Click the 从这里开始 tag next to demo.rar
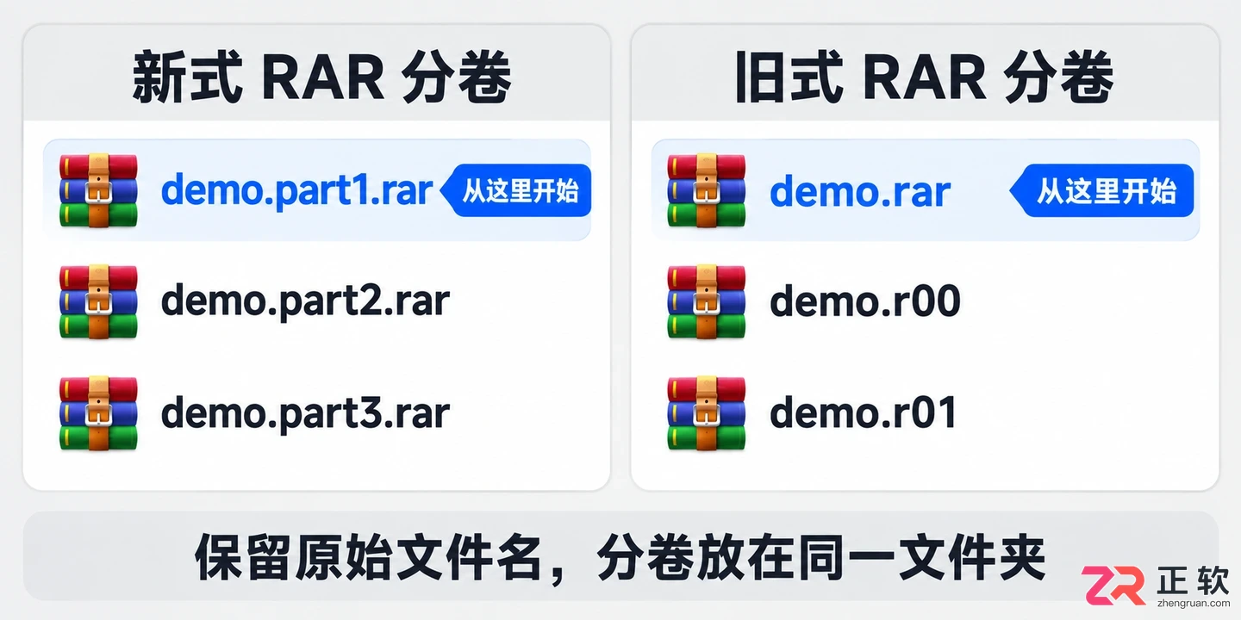Screen dimensions: 1241x620 tap(1102, 190)
